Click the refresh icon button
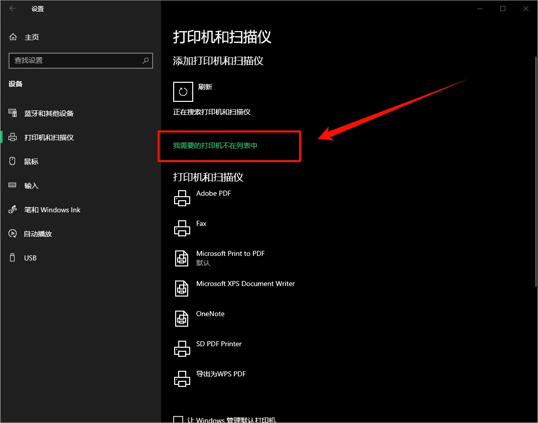 pos(183,92)
